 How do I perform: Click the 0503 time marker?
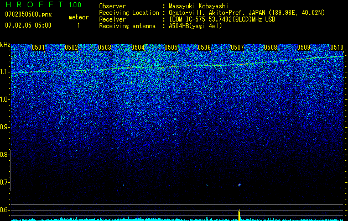[105, 48]
